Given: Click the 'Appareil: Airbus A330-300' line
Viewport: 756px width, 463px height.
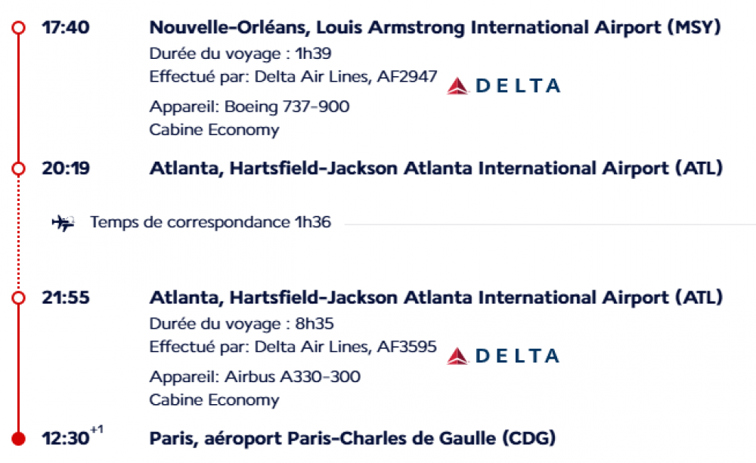Looking at the screenshot, I should (255, 376).
